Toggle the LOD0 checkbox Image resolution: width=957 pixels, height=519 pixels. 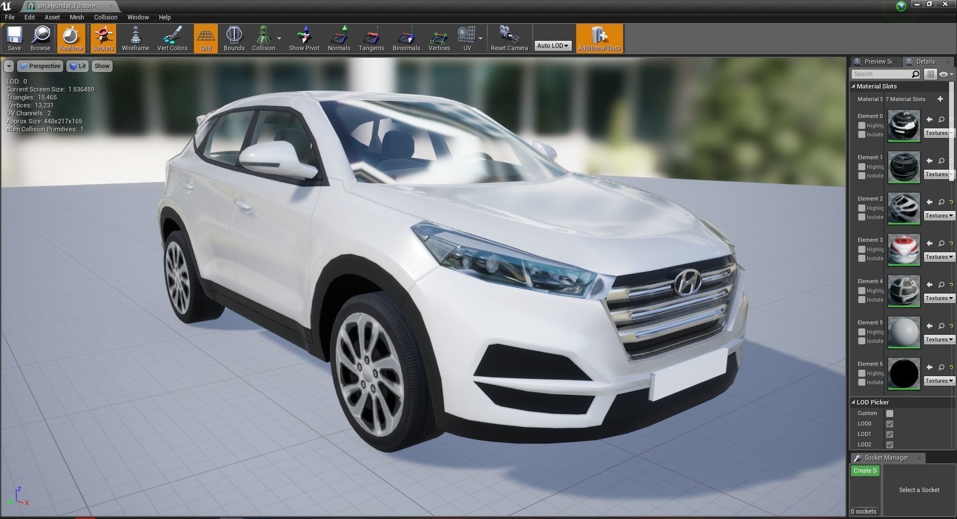pyautogui.click(x=890, y=424)
